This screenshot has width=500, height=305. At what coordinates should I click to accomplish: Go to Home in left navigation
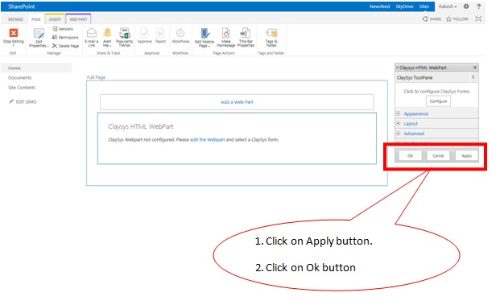coord(14,68)
